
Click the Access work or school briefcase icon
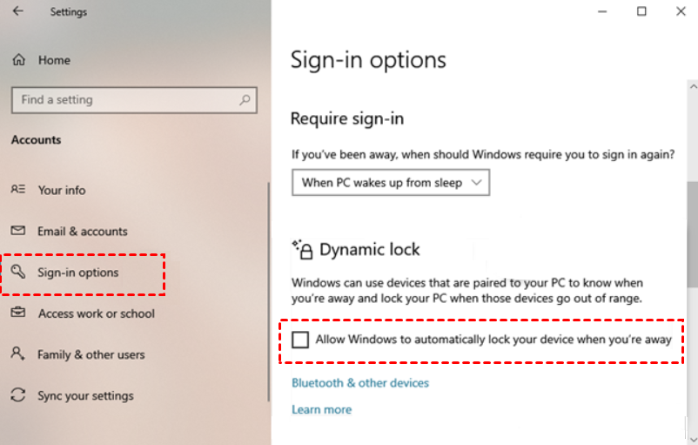coord(18,314)
